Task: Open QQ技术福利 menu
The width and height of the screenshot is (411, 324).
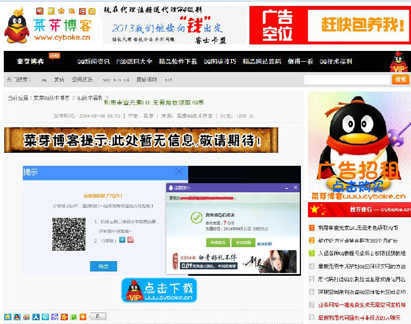Action: pos(336,62)
